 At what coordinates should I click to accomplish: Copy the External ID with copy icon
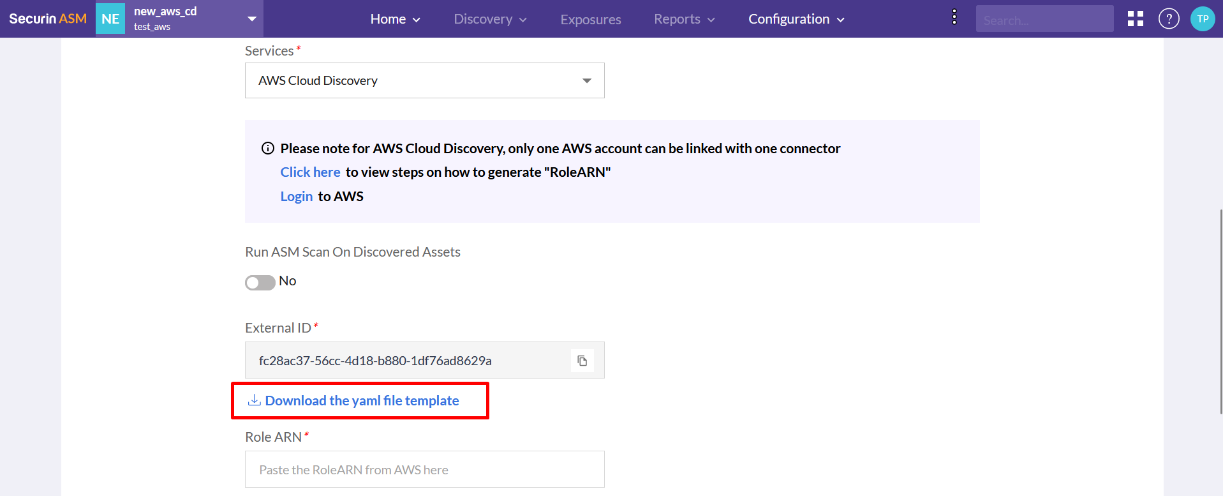tap(582, 361)
